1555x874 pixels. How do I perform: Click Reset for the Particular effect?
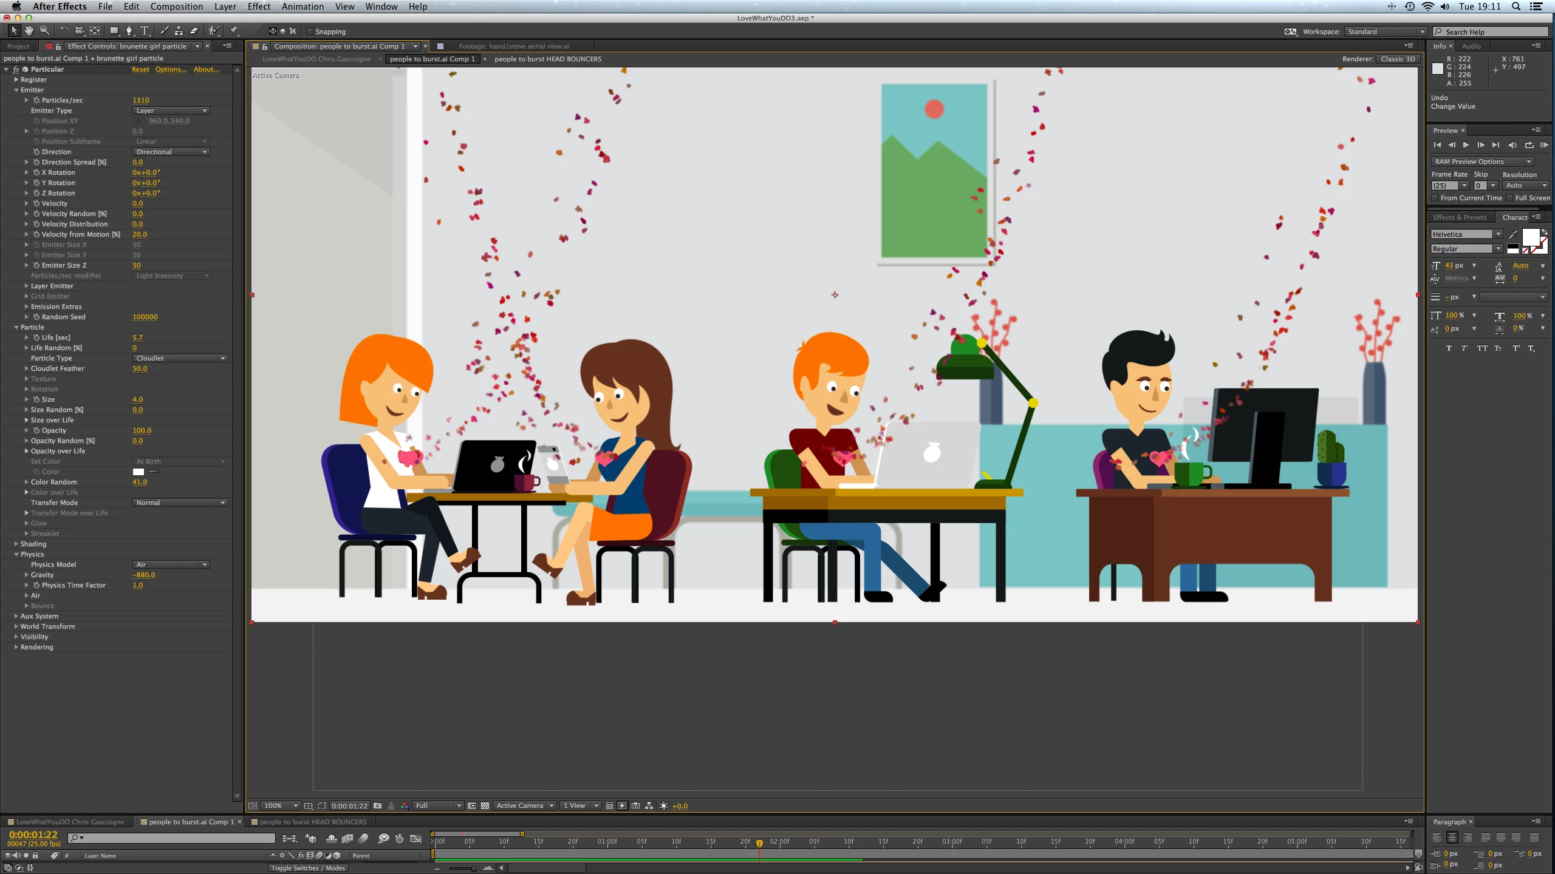pos(140,69)
